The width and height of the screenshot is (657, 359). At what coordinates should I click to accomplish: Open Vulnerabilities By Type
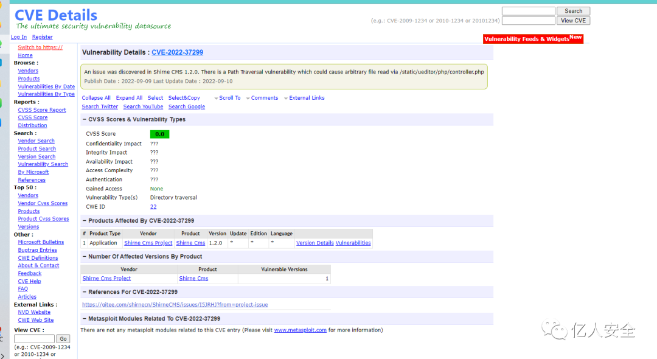46,94
